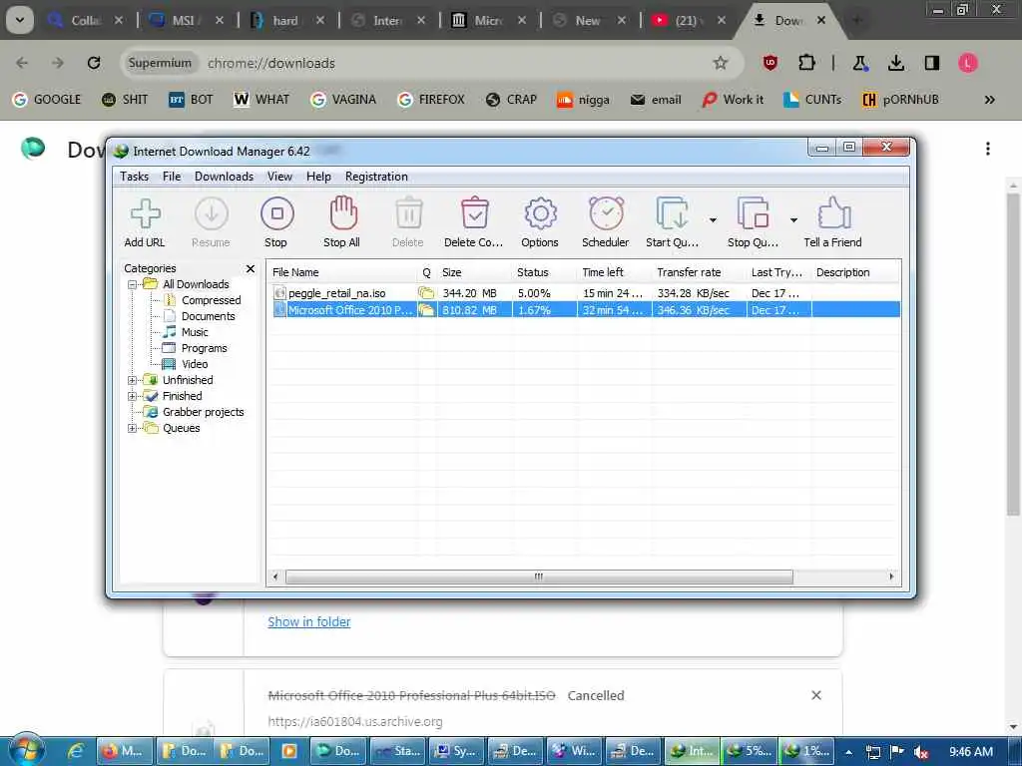This screenshot has width=1022, height=766.
Task: Open the FIREFOX bookmark
Action: [431, 100]
